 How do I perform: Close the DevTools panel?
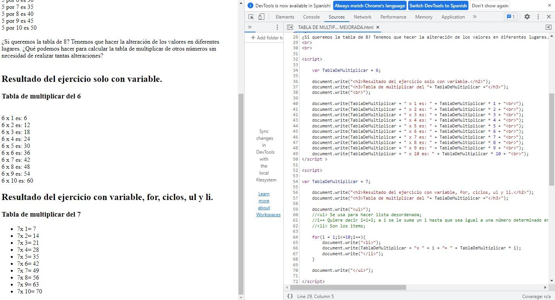tap(548, 17)
